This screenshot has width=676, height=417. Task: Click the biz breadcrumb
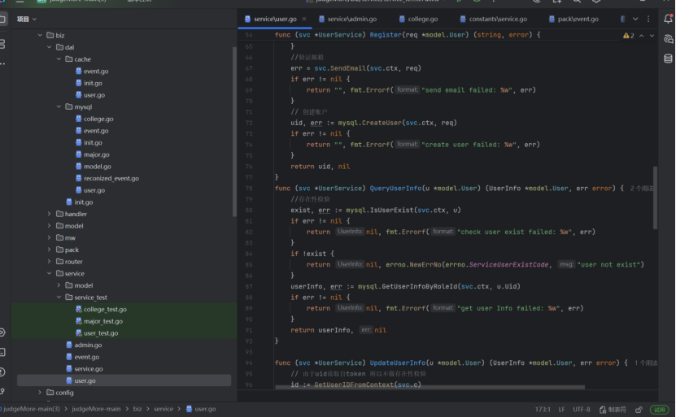[137, 409]
